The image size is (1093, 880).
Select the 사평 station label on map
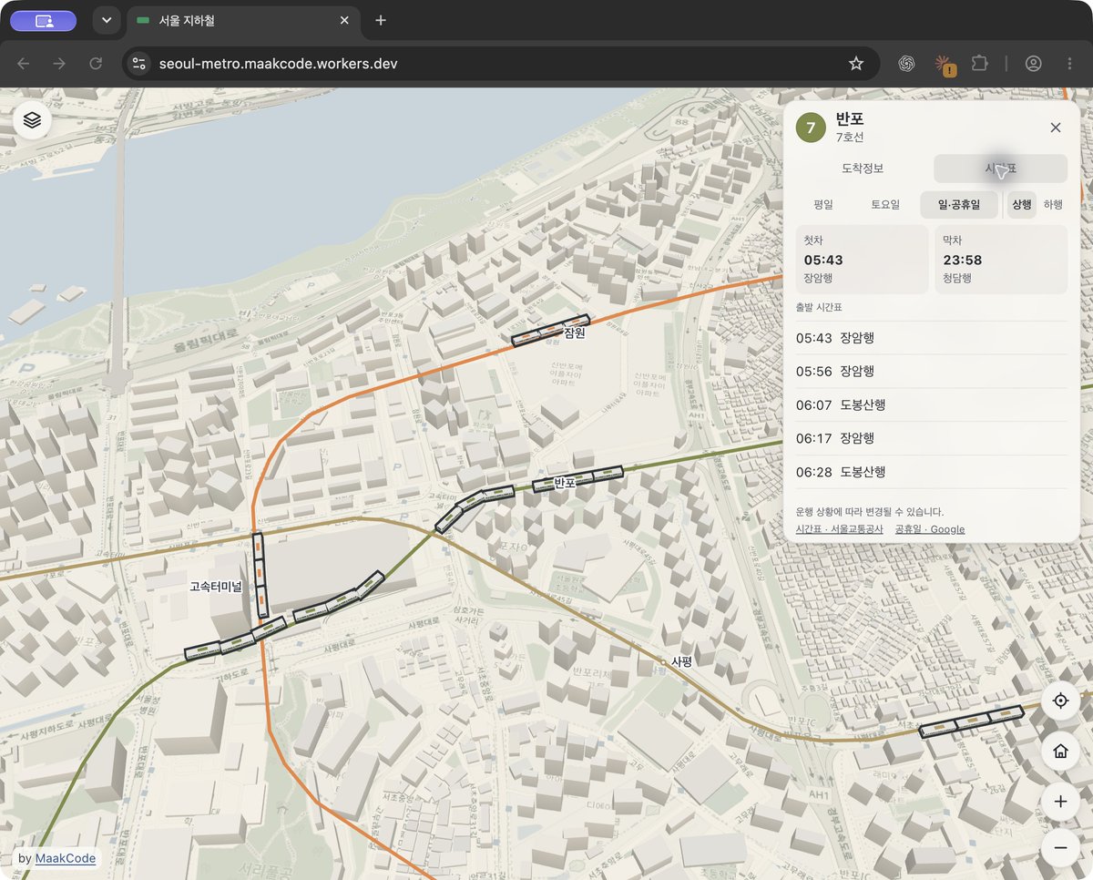(x=681, y=662)
